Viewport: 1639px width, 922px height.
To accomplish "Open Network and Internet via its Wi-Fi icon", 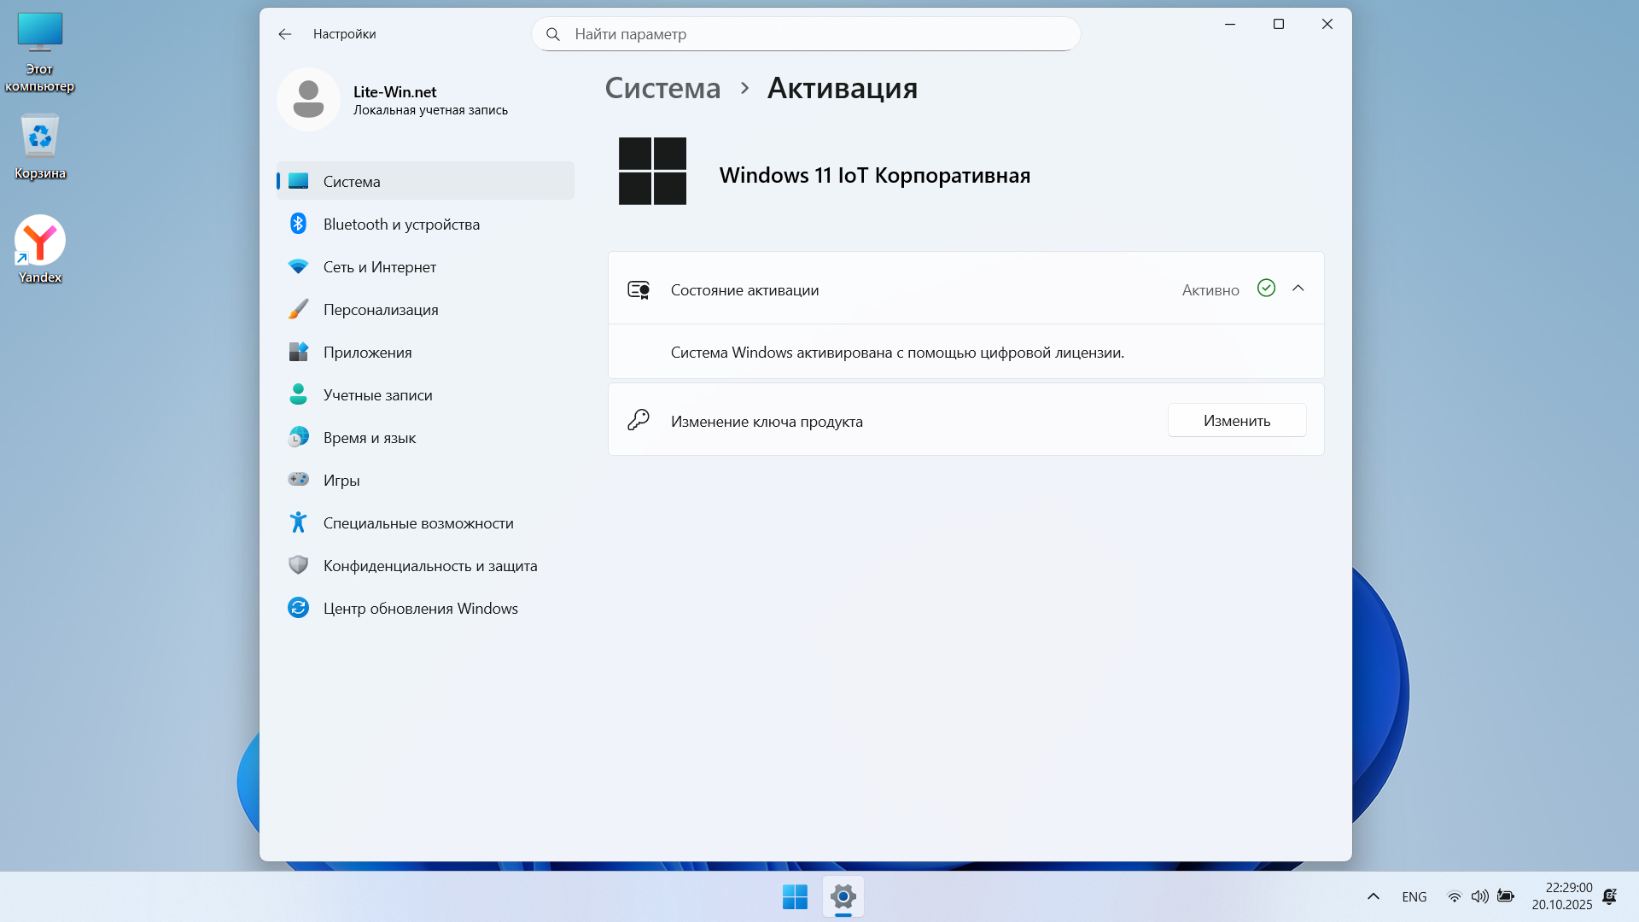I will tap(298, 266).
